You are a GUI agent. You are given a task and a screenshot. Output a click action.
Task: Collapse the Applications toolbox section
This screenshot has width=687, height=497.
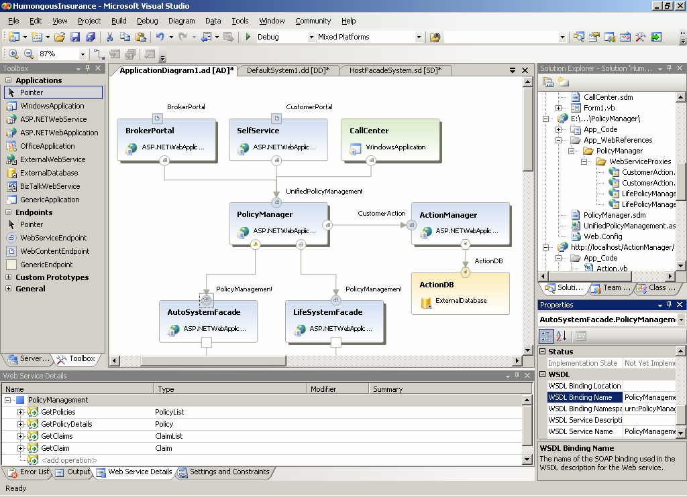click(x=8, y=80)
